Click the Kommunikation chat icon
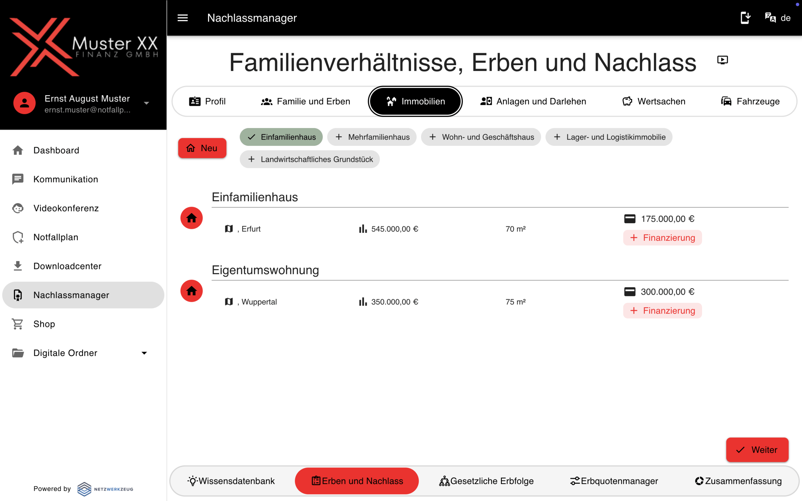 point(18,179)
